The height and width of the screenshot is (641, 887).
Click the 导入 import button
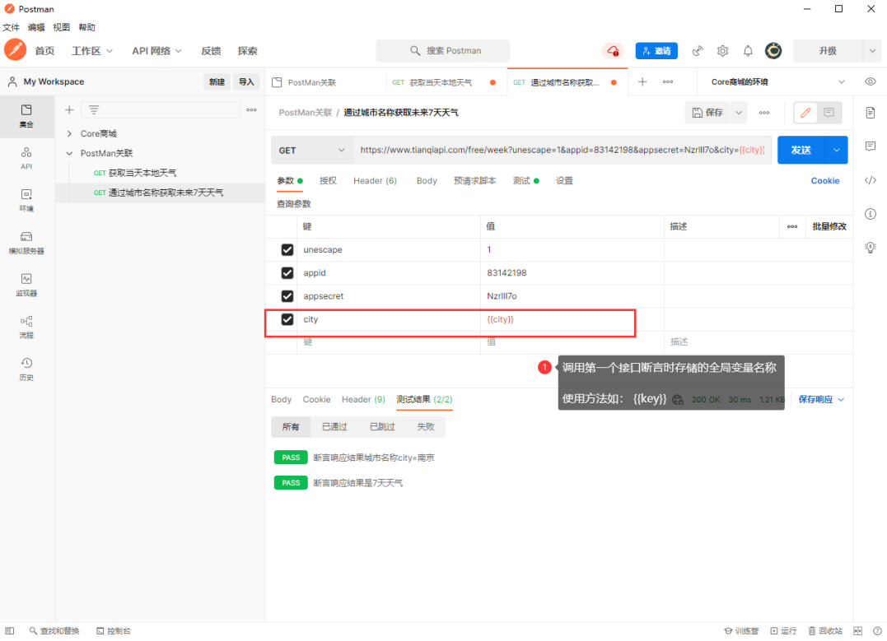pyautogui.click(x=246, y=82)
